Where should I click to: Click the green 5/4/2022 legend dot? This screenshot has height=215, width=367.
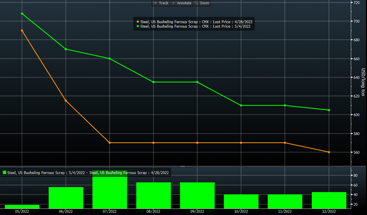tap(138, 26)
